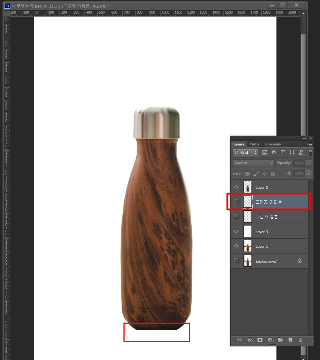Image resolution: width=320 pixels, height=360 pixels.
Task: Maximize the document window
Action: click(283, 5)
